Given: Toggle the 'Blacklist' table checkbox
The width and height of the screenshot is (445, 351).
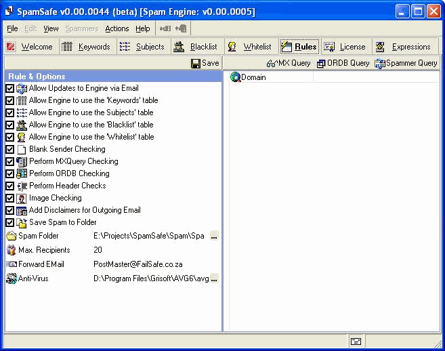Looking at the screenshot, I should (x=9, y=125).
